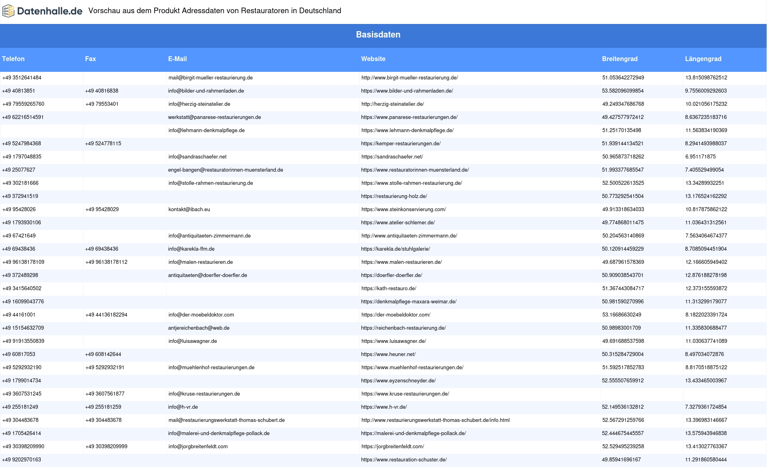Click fax number +49 79553401
This screenshot has width=767, height=467.
pyautogui.click(x=102, y=104)
